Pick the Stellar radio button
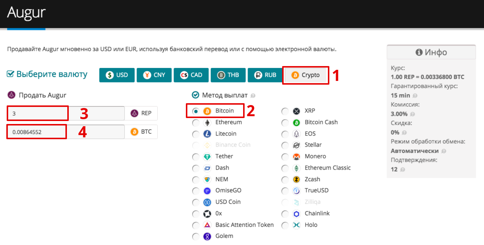 point(285,145)
